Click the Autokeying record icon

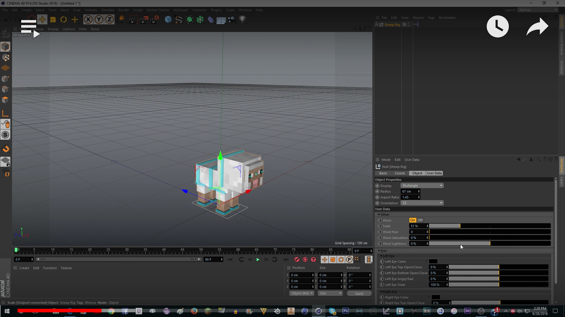305,259
